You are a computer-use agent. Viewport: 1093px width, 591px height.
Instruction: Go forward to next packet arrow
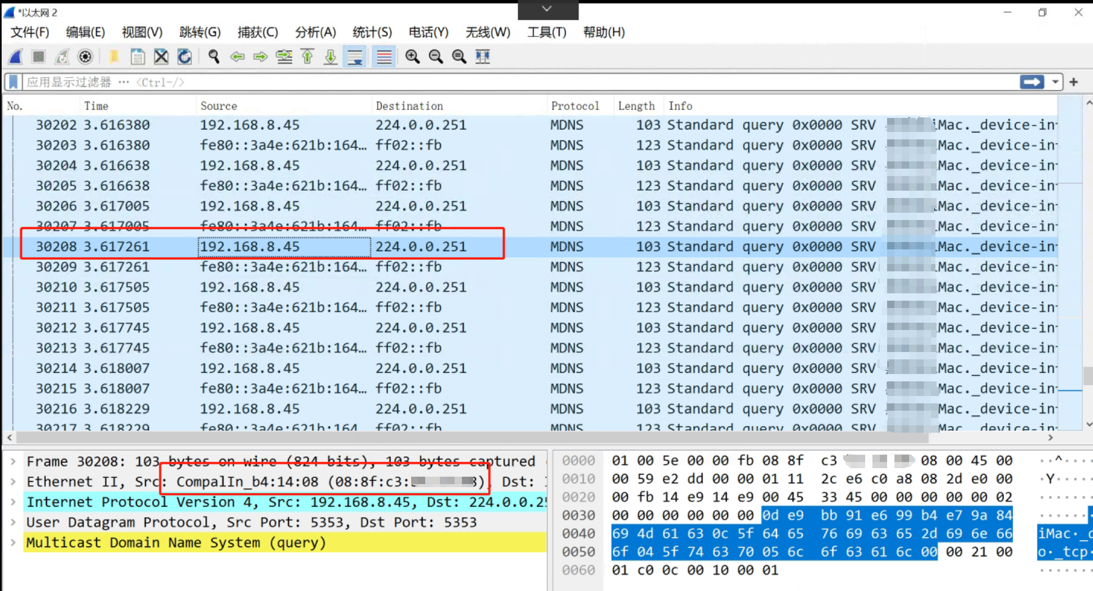[x=260, y=57]
